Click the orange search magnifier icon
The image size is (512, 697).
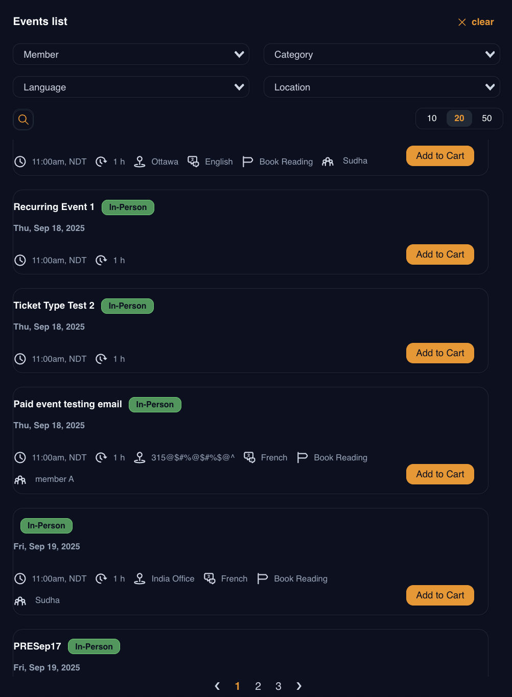(23, 120)
